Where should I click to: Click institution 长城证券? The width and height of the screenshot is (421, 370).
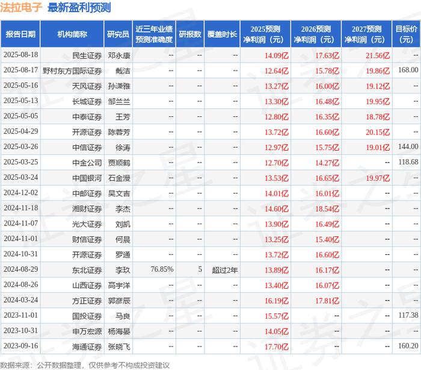click(x=87, y=102)
